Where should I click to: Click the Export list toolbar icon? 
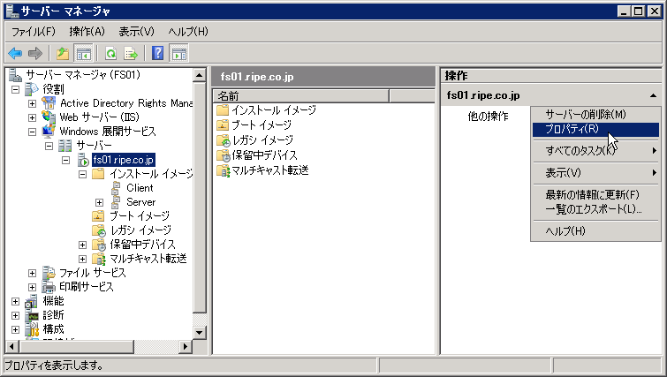coord(131,53)
